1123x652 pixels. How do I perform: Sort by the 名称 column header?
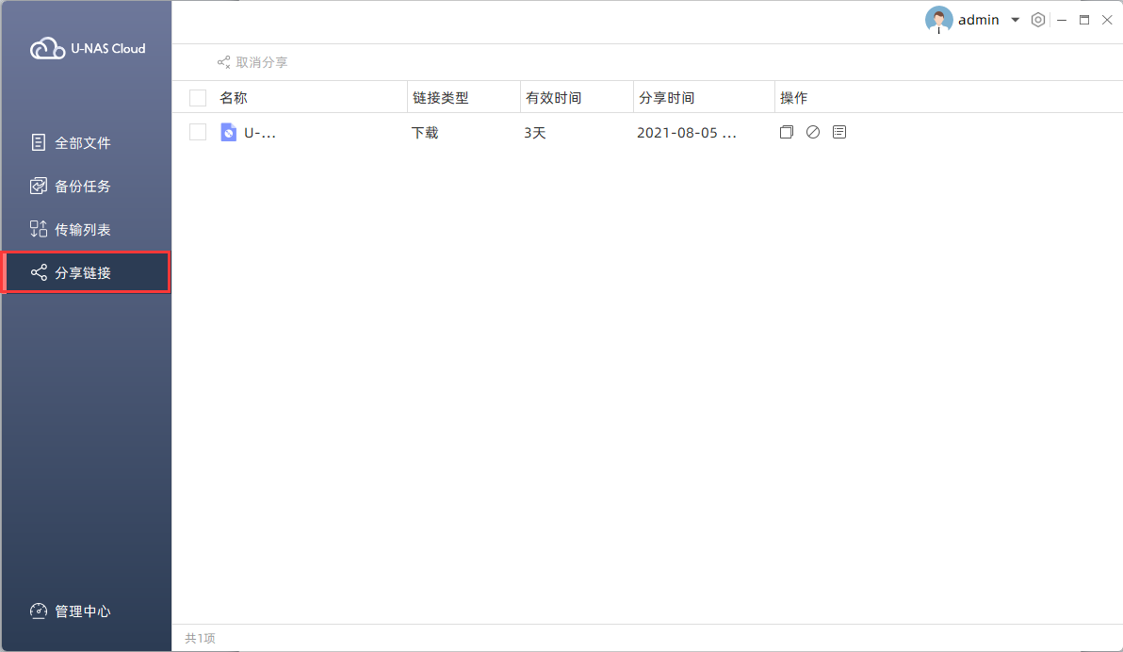(x=234, y=98)
